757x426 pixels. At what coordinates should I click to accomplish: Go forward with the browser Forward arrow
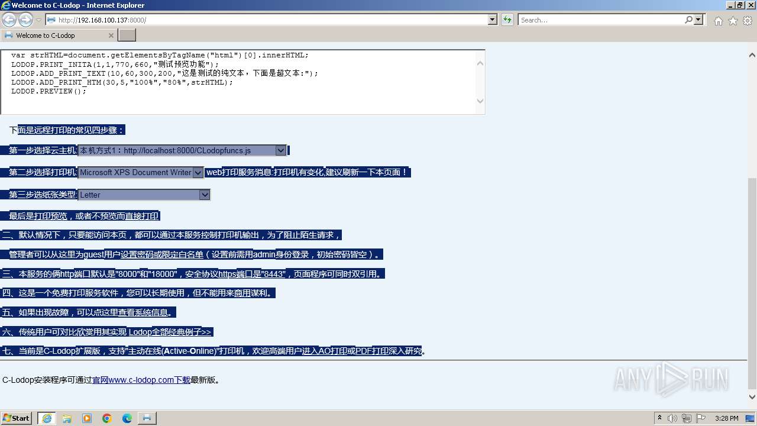pyautogui.click(x=25, y=20)
